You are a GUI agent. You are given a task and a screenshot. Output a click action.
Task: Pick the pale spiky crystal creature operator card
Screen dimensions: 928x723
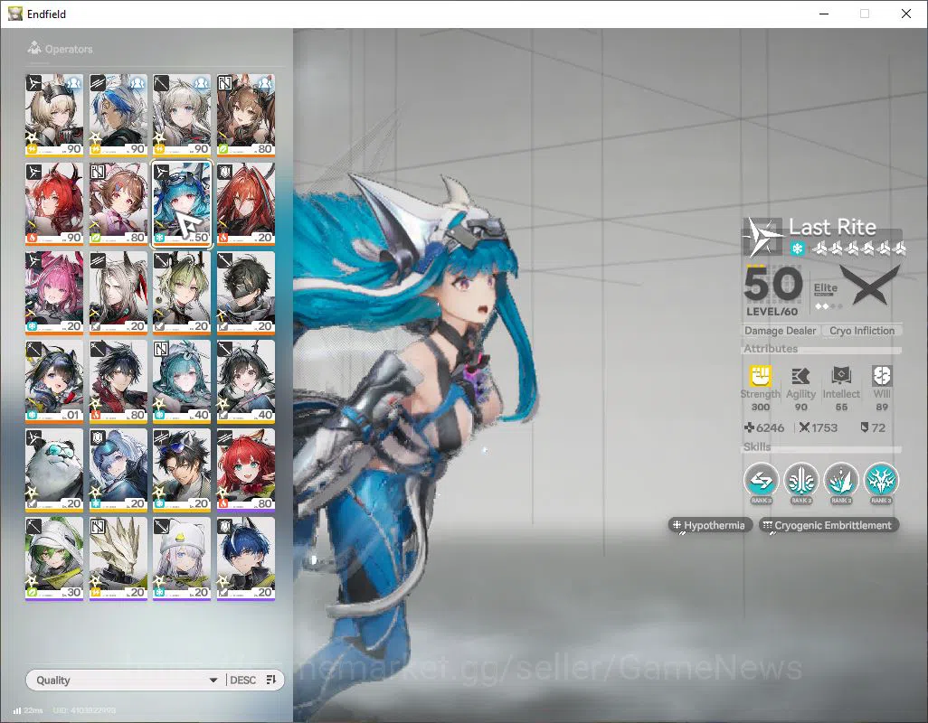(x=118, y=559)
